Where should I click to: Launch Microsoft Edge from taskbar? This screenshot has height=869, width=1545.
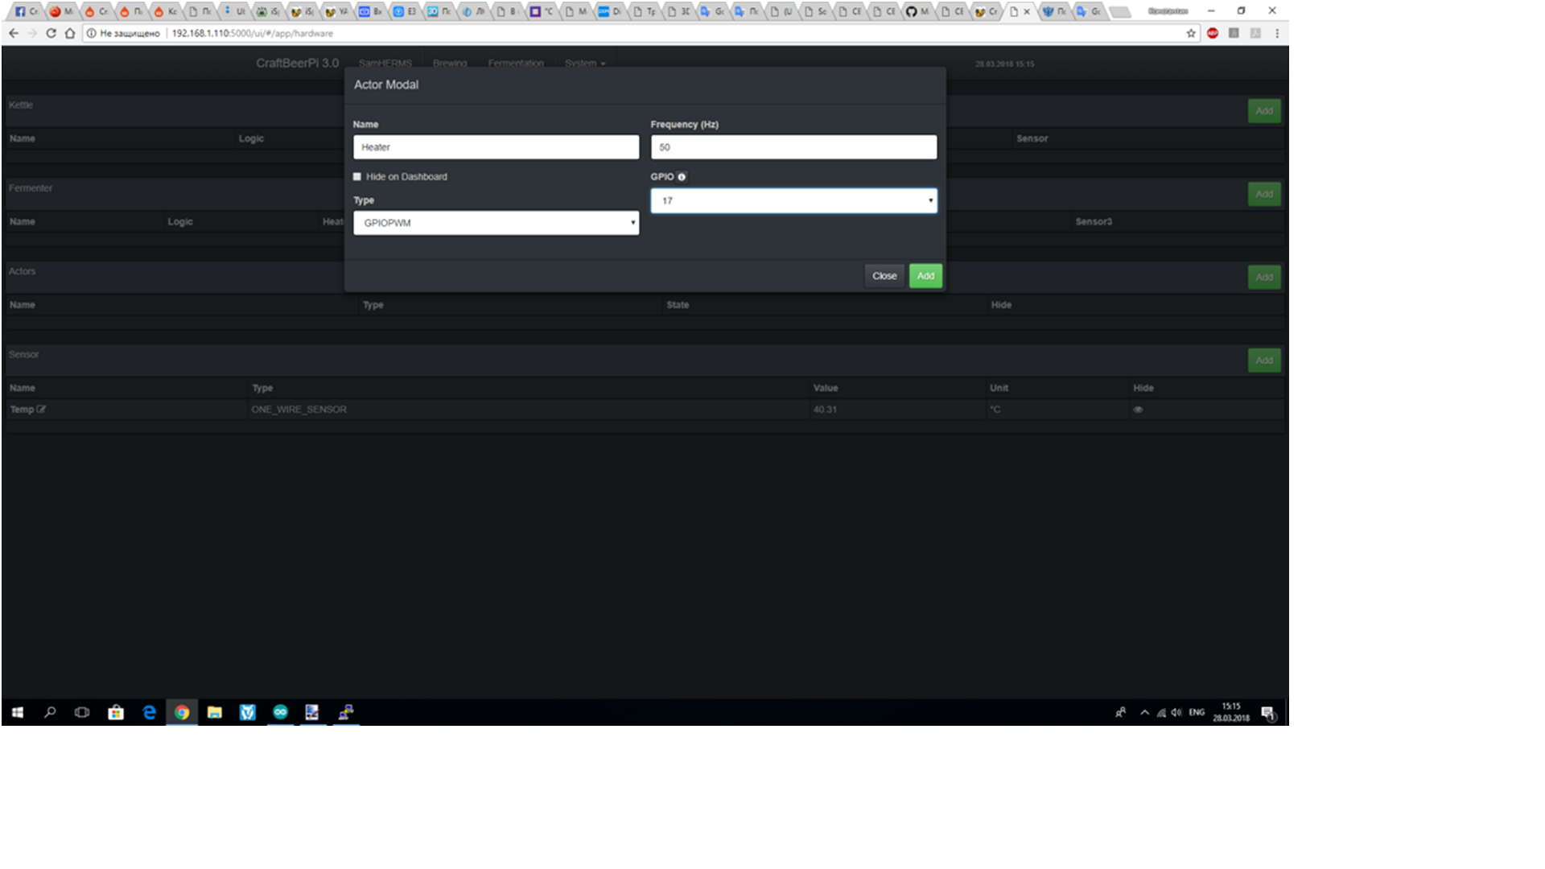149,712
